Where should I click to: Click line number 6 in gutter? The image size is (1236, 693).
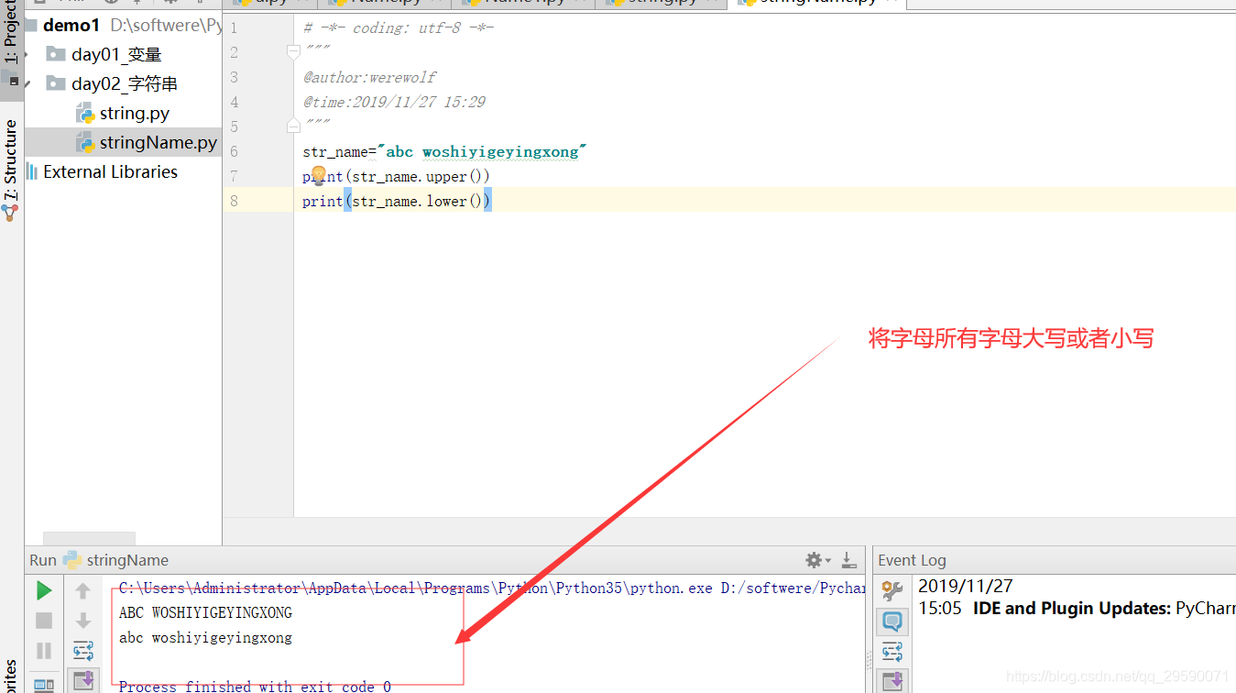coord(235,151)
